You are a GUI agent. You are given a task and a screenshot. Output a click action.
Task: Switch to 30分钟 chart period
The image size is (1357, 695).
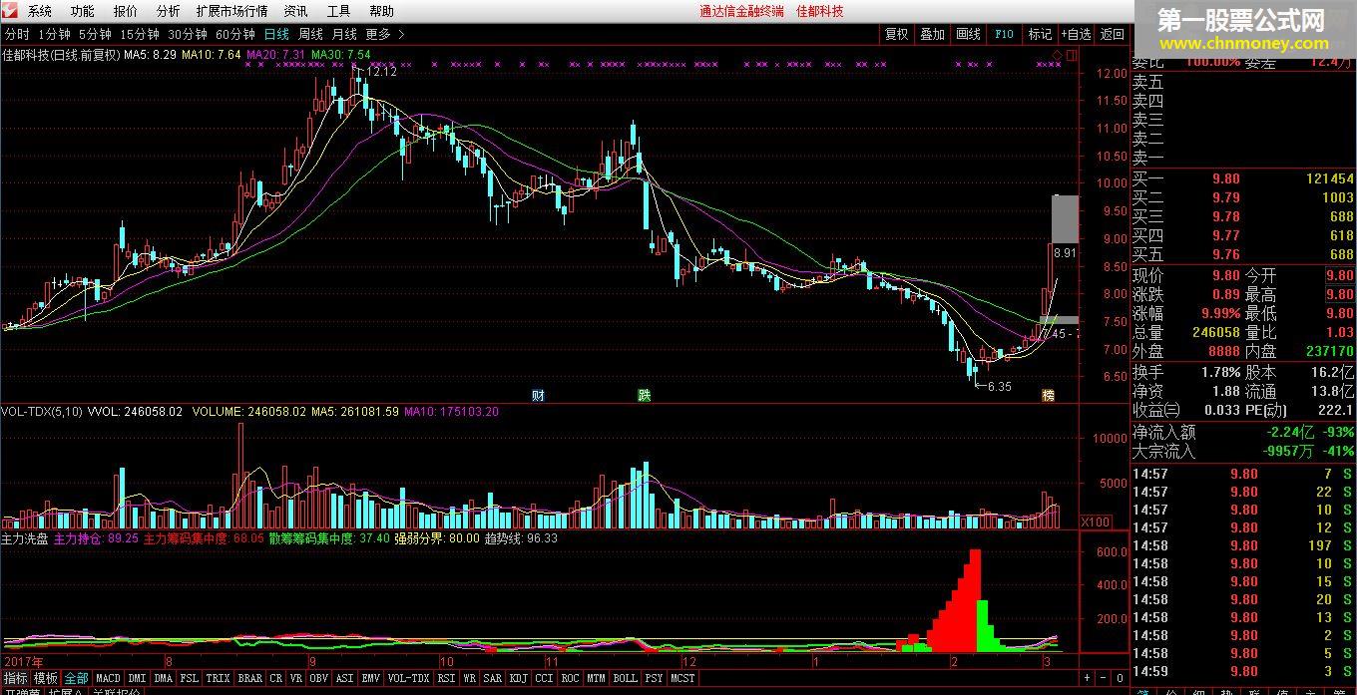click(x=188, y=34)
